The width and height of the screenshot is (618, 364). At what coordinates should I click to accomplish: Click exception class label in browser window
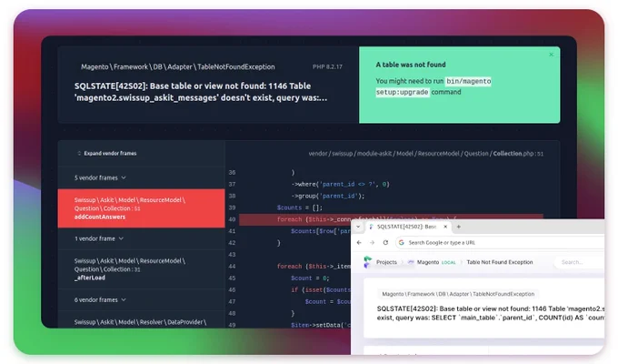click(458, 294)
